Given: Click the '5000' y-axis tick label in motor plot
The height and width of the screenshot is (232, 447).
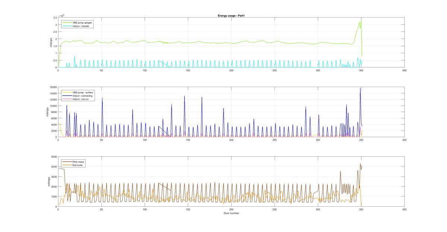Looking at the screenshot, I should (x=54, y=157).
